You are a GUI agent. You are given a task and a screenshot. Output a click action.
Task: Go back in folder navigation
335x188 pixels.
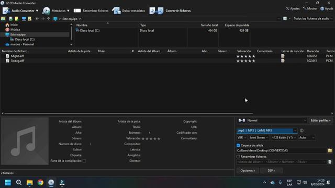coord(37,19)
